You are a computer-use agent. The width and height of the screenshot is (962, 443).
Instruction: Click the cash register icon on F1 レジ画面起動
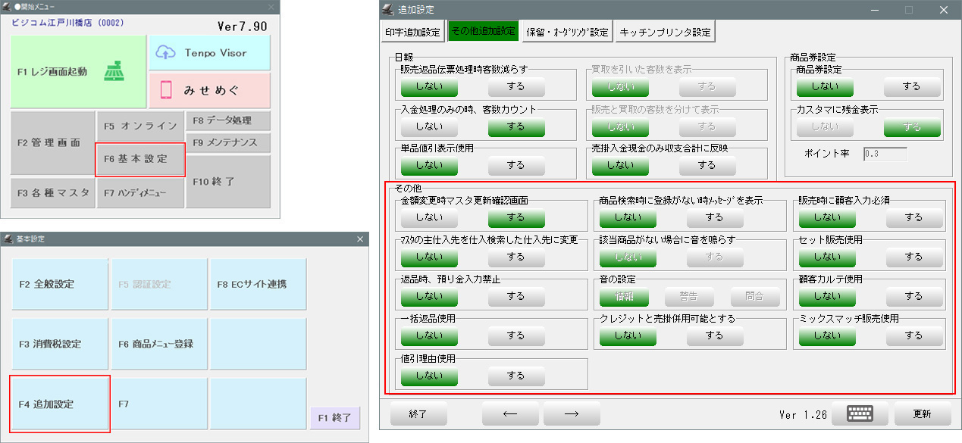(115, 70)
